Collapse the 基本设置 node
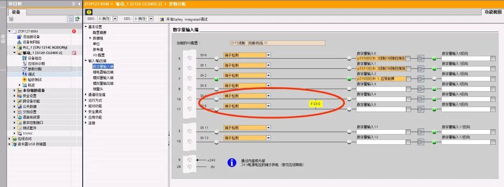Image resolution: width=504 pixels, height=187 pixels. [x=86, y=27]
